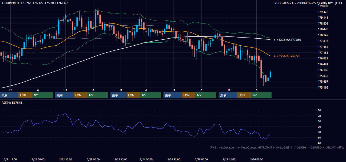Screen dimensions: 346x162
Task: Select the RSI scale value 60
Action: (319, 121)
